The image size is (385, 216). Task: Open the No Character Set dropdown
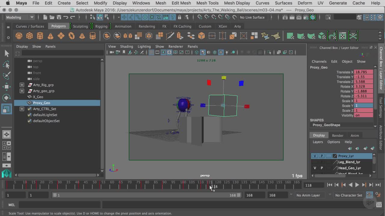click(349, 195)
